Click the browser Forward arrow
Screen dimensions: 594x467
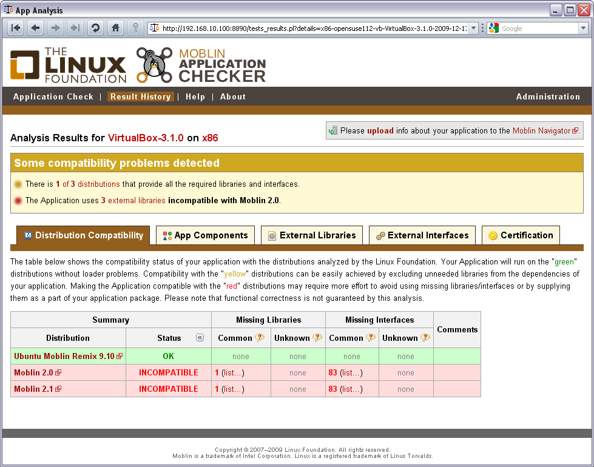click(55, 28)
